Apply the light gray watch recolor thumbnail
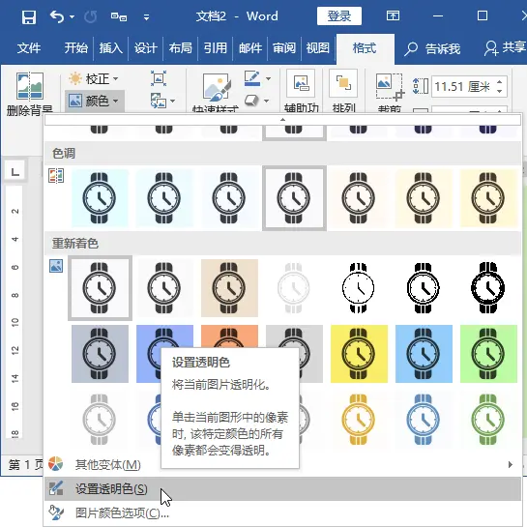 pyautogui.click(x=100, y=419)
